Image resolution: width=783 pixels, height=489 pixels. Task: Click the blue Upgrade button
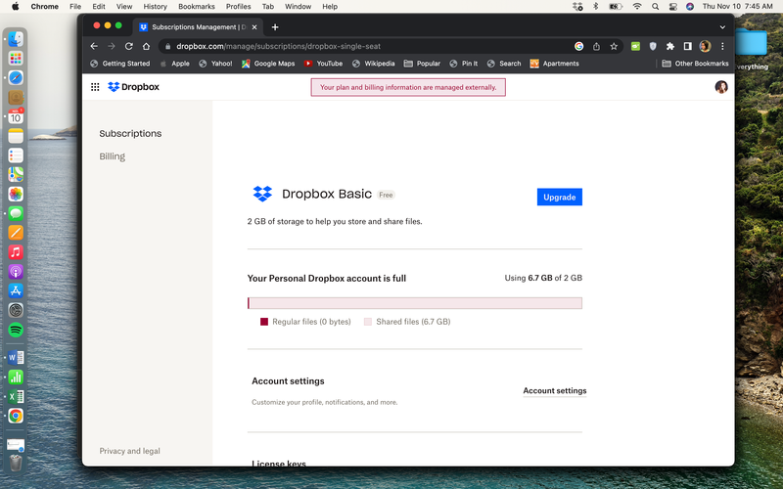[559, 198]
